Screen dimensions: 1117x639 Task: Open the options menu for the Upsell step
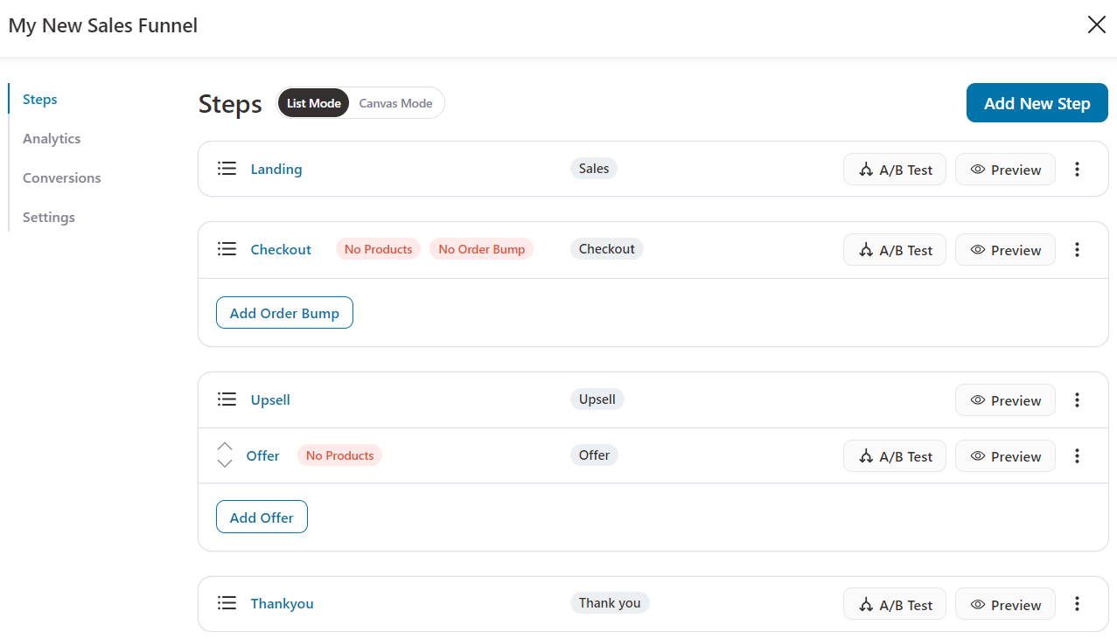coord(1077,399)
